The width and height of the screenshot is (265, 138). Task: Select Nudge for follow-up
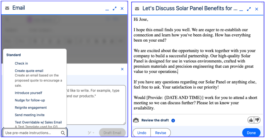30,100
